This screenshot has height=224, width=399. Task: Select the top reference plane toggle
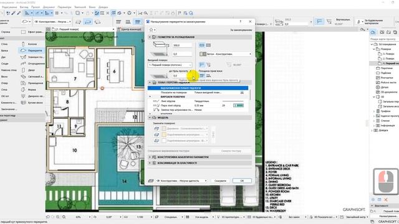(x=202, y=76)
